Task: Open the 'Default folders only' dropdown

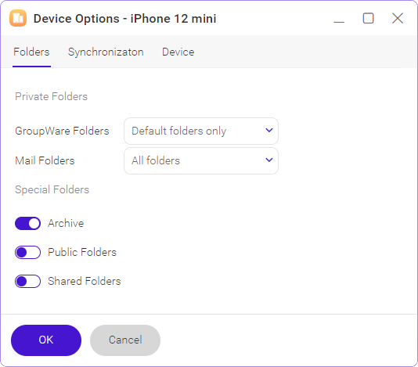Action: pyautogui.click(x=201, y=131)
